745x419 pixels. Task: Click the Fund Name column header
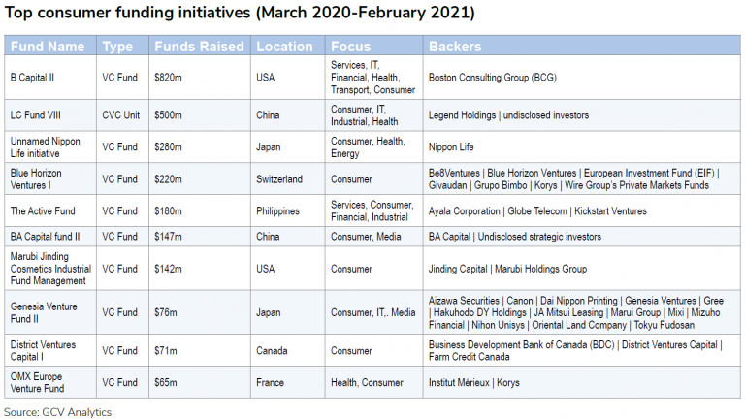[x=47, y=47]
